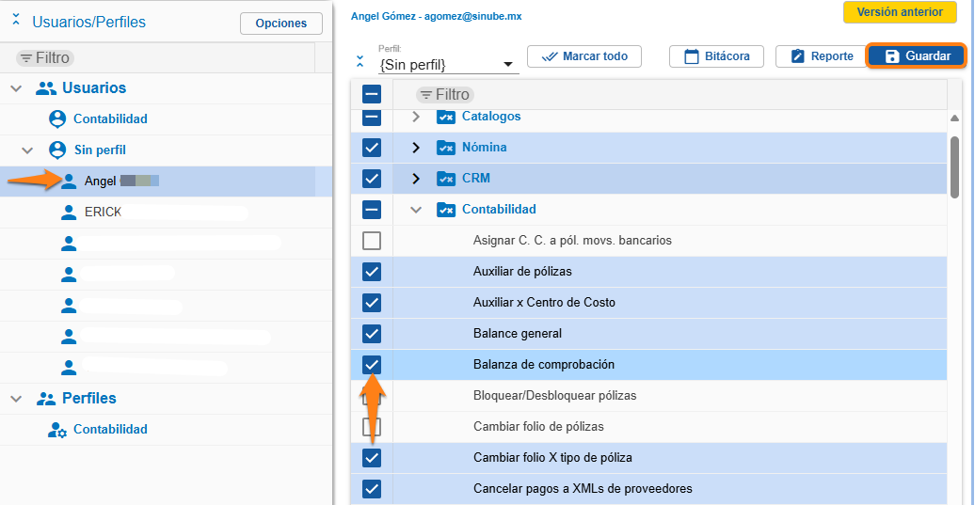Click the Catalogos folder icon
975x505 pixels.
click(x=445, y=117)
